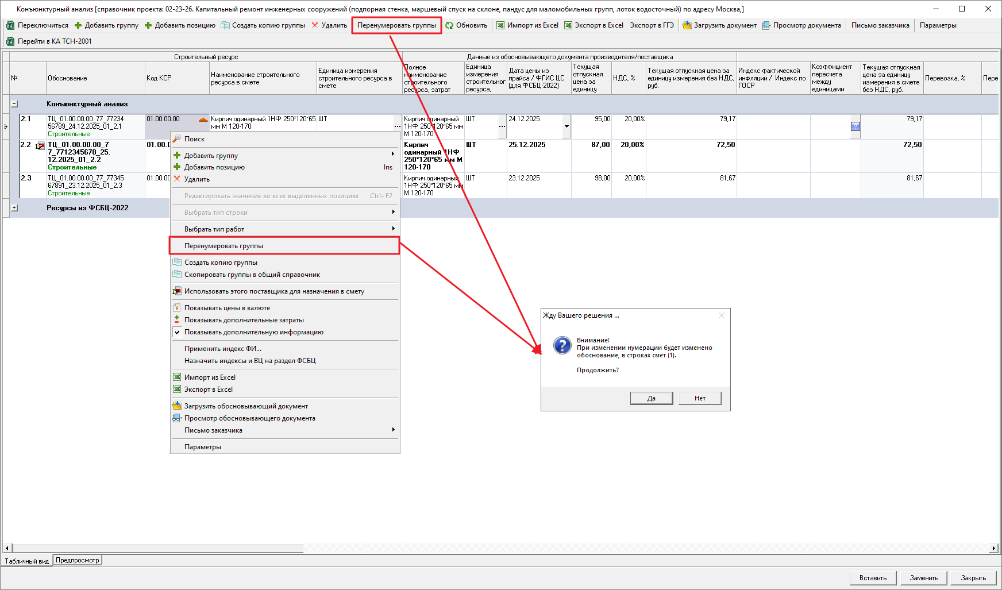Click Import from Excel toolbar icon
The width and height of the screenshot is (1002, 590).
[x=500, y=25]
